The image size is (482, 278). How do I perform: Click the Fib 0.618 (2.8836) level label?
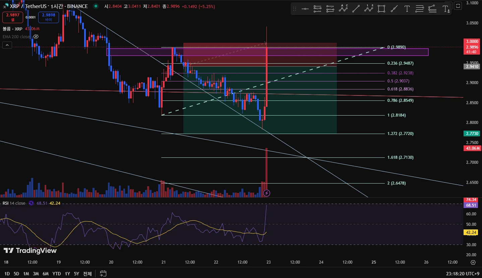click(400, 89)
